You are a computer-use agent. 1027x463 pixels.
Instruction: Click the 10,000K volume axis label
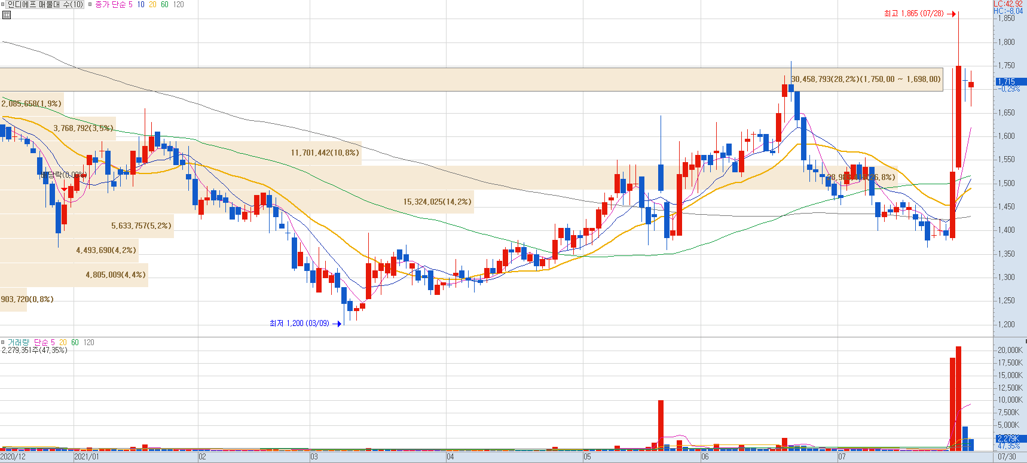1010,400
